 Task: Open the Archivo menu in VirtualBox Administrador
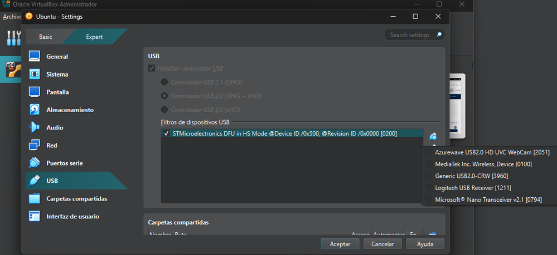tap(12, 17)
